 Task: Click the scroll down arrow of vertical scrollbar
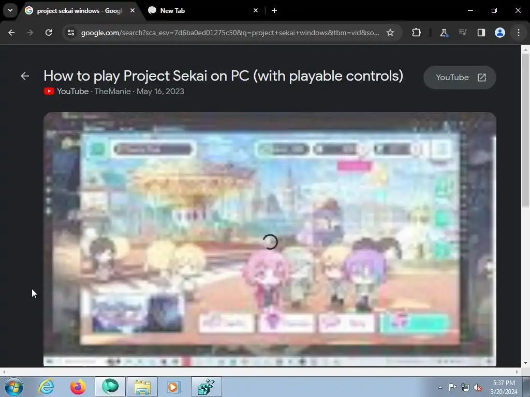[x=525, y=363]
